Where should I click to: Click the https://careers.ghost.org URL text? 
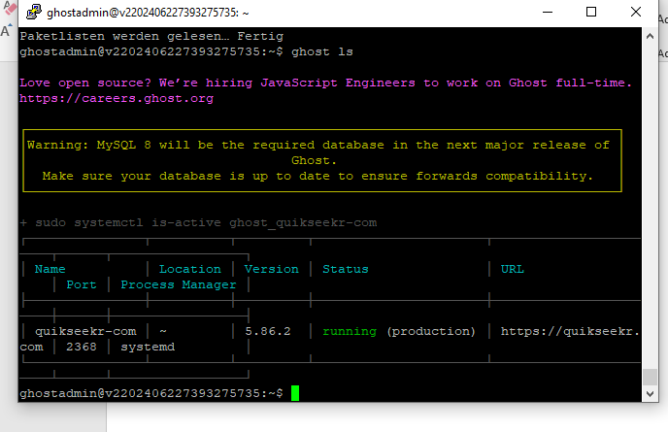[x=117, y=98]
